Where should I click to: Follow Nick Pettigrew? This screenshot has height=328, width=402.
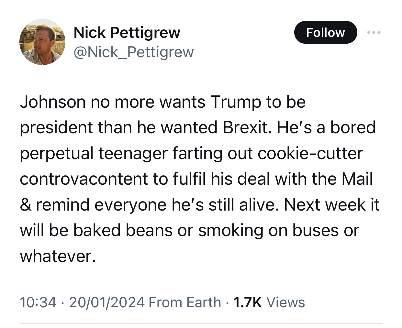[325, 32]
